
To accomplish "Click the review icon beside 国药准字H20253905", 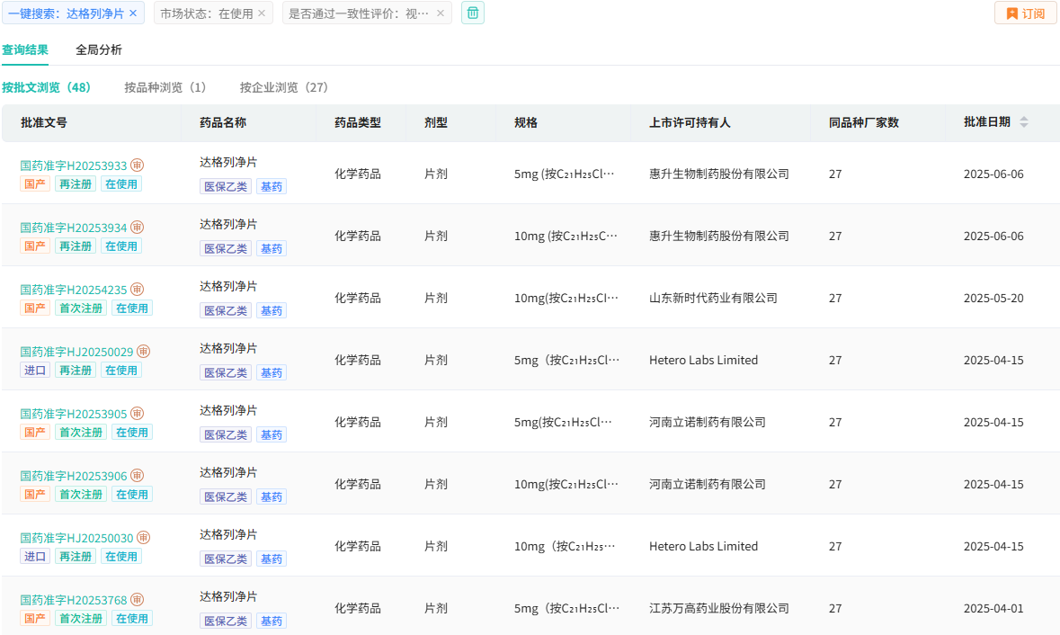I will coord(138,414).
